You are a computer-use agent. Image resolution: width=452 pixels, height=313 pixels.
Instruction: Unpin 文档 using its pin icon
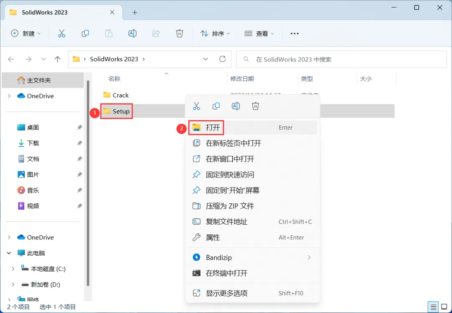point(80,159)
